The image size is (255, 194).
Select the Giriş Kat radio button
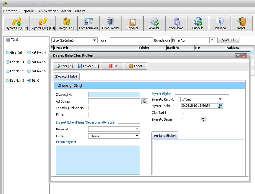(x=7, y=53)
